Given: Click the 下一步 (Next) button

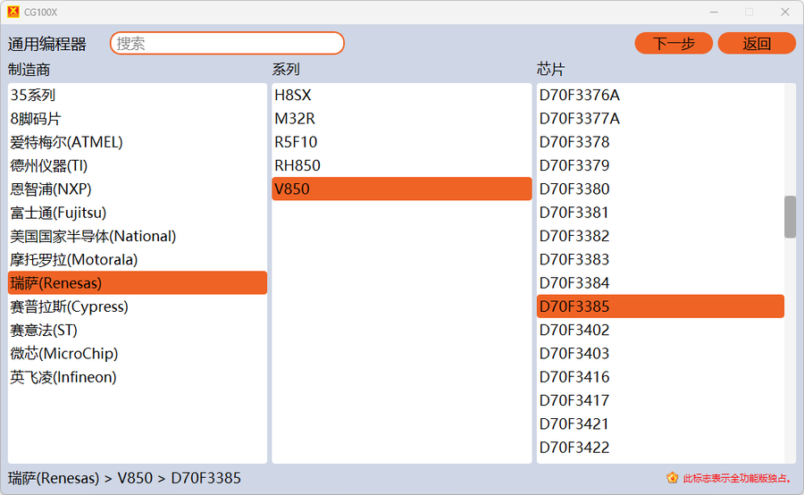Looking at the screenshot, I should [674, 43].
